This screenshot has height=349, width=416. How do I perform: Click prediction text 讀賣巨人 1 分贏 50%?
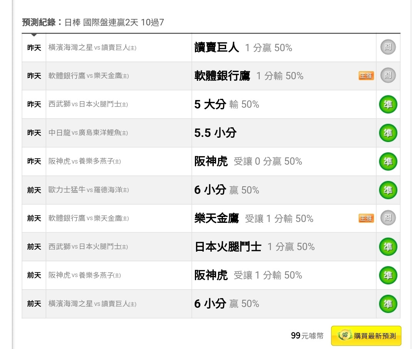[243, 48]
